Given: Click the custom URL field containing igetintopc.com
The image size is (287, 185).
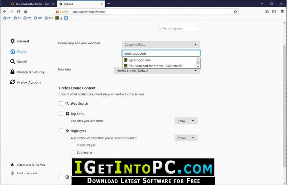Looking at the screenshot, I should click(x=161, y=54).
